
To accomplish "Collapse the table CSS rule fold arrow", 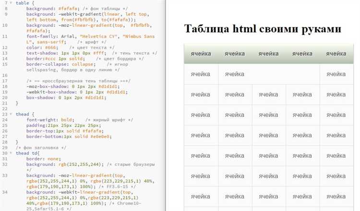I will 11,3.
